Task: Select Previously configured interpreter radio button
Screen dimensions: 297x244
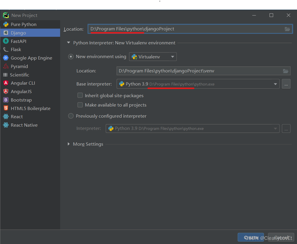Action: pos(71,116)
